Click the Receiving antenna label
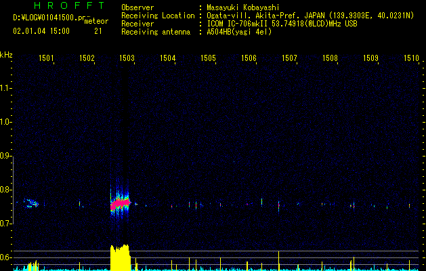 pyautogui.click(x=156, y=32)
